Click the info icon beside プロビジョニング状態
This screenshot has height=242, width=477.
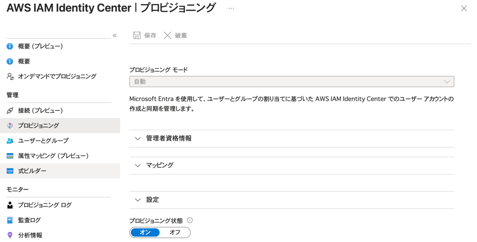(190, 221)
